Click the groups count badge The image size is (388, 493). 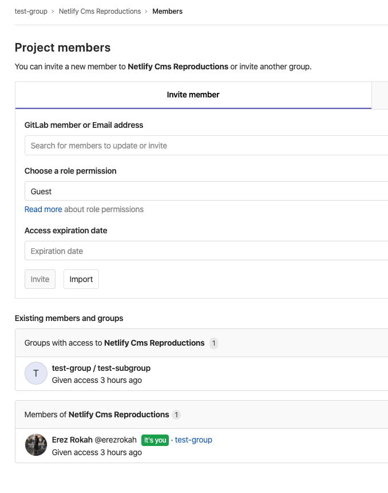click(214, 343)
